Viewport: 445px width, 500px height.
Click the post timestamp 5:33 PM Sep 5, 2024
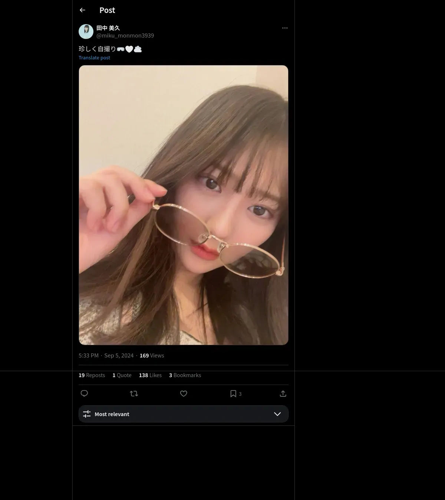pos(106,356)
